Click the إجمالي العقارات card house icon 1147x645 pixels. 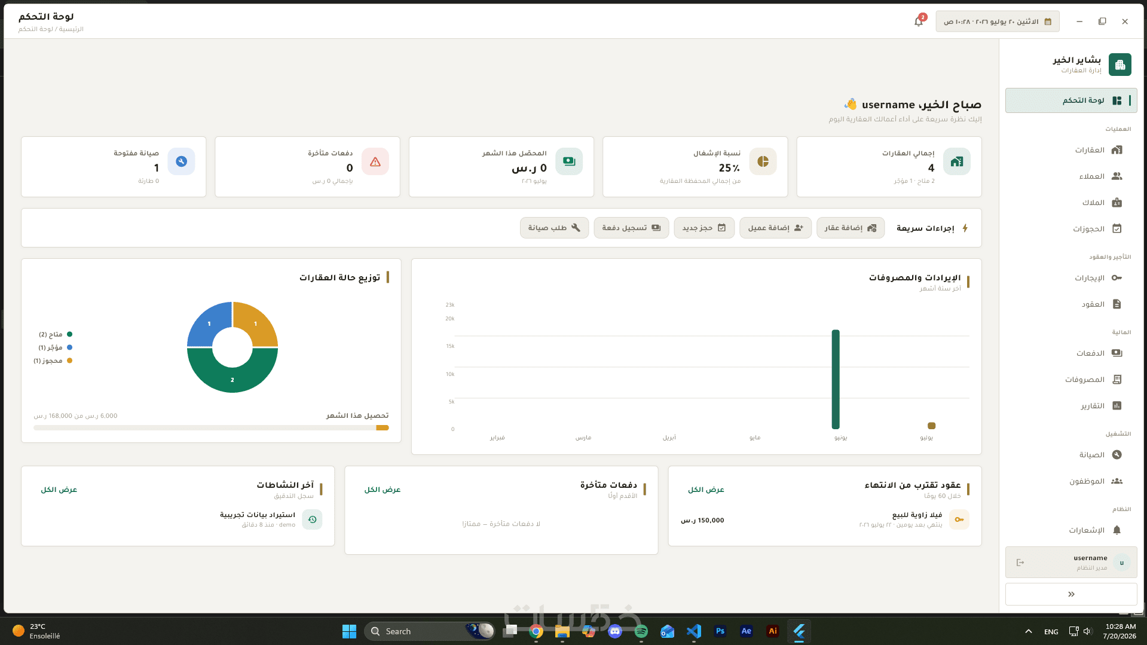tap(957, 161)
